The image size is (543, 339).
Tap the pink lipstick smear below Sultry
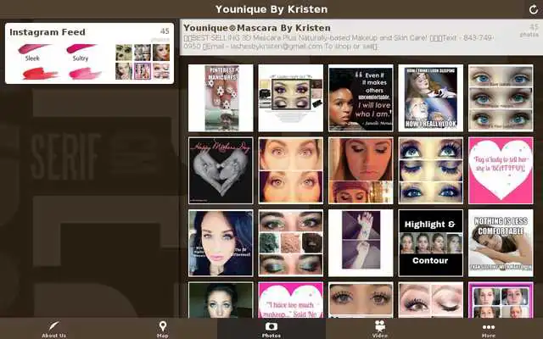point(85,74)
